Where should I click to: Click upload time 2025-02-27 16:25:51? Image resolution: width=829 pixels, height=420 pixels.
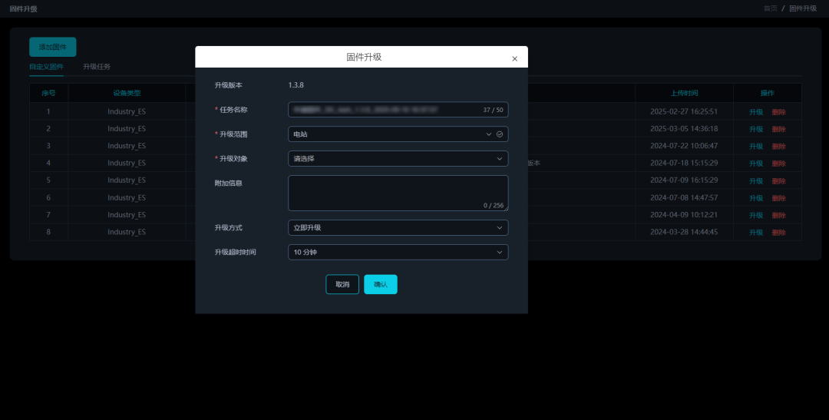pos(684,111)
